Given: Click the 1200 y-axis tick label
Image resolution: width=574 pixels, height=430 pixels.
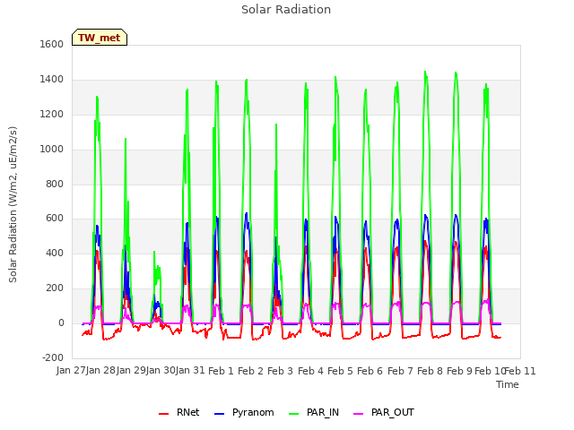Looking at the screenshot, I should 52,115.
